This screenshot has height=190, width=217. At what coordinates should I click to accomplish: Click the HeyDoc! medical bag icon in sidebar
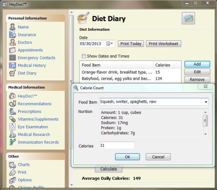click(13, 96)
